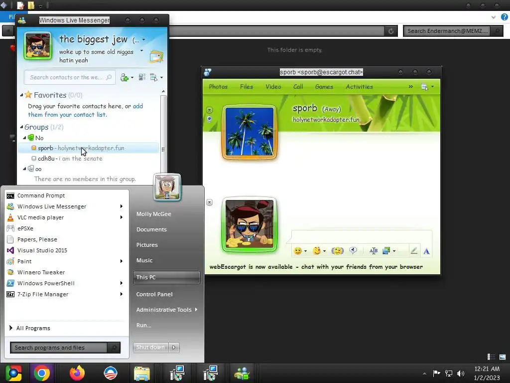Open Activities in the chat toolbar
This screenshot has width=510, height=383.
360,87
